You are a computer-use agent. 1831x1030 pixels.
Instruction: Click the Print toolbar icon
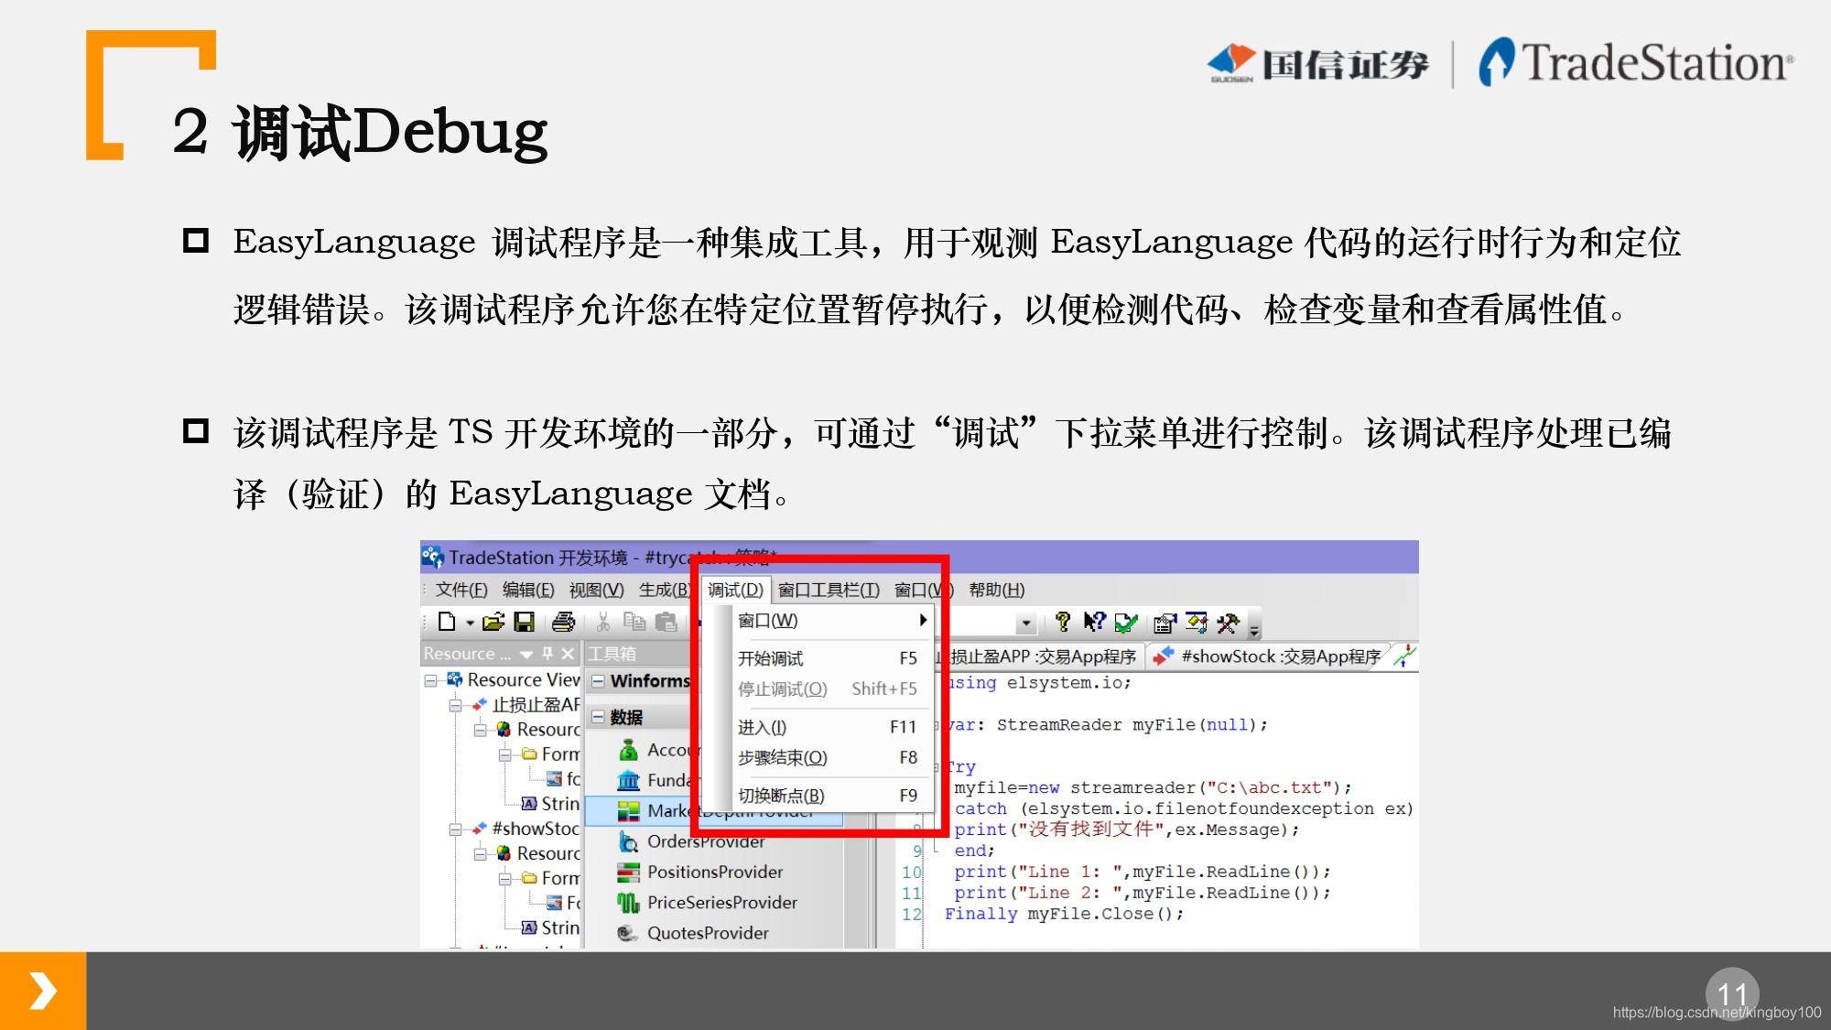tap(564, 623)
